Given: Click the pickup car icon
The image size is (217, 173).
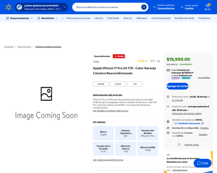Looking at the screenshot, I should [x=168, y=97].
